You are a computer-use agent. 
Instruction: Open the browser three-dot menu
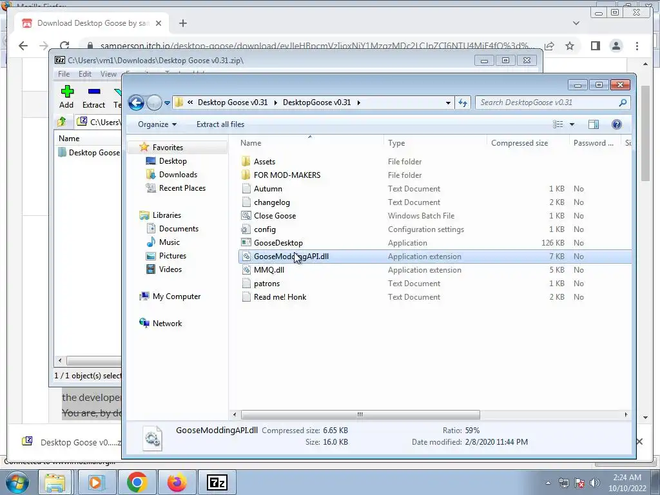pyautogui.click(x=637, y=46)
